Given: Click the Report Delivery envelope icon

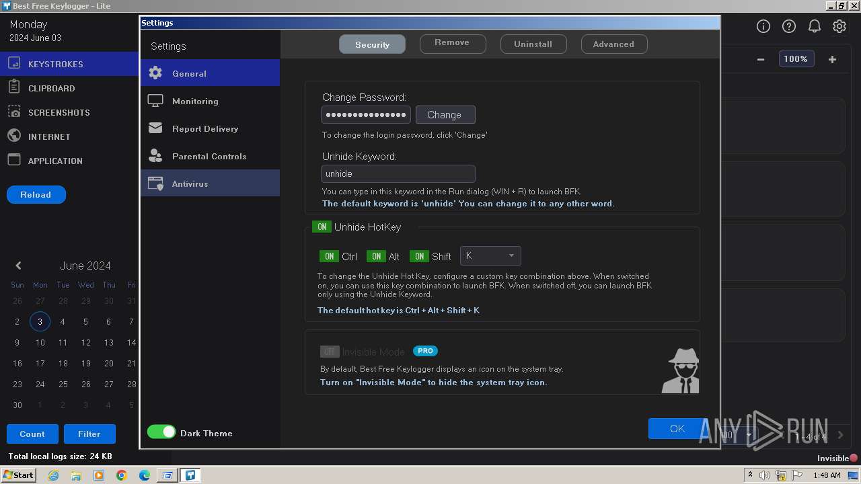Looking at the screenshot, I should point(155,128).
